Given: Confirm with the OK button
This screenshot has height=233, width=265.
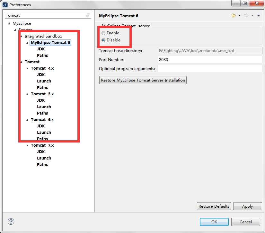Looking at the screenshot, I should 214,222.
